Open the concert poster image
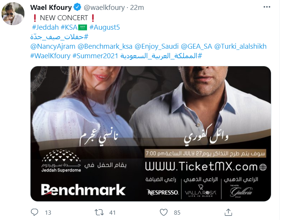Viewport: 282px width, 220px height. coord(151,134)
